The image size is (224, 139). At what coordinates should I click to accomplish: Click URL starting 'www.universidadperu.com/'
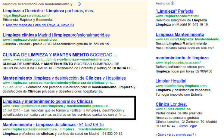[57, 59]
